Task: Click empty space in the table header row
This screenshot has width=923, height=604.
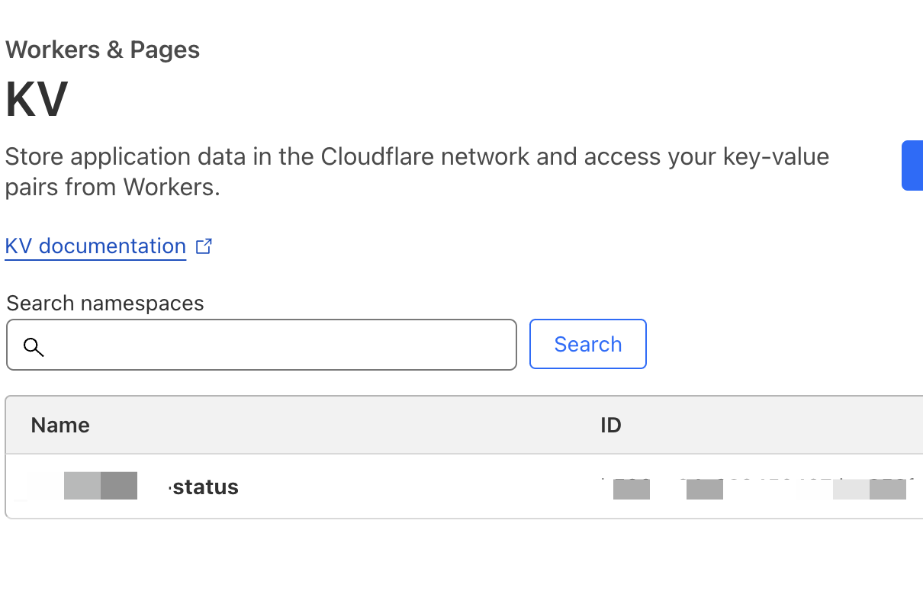Action: pyautogui.click(x=343, y=425)
